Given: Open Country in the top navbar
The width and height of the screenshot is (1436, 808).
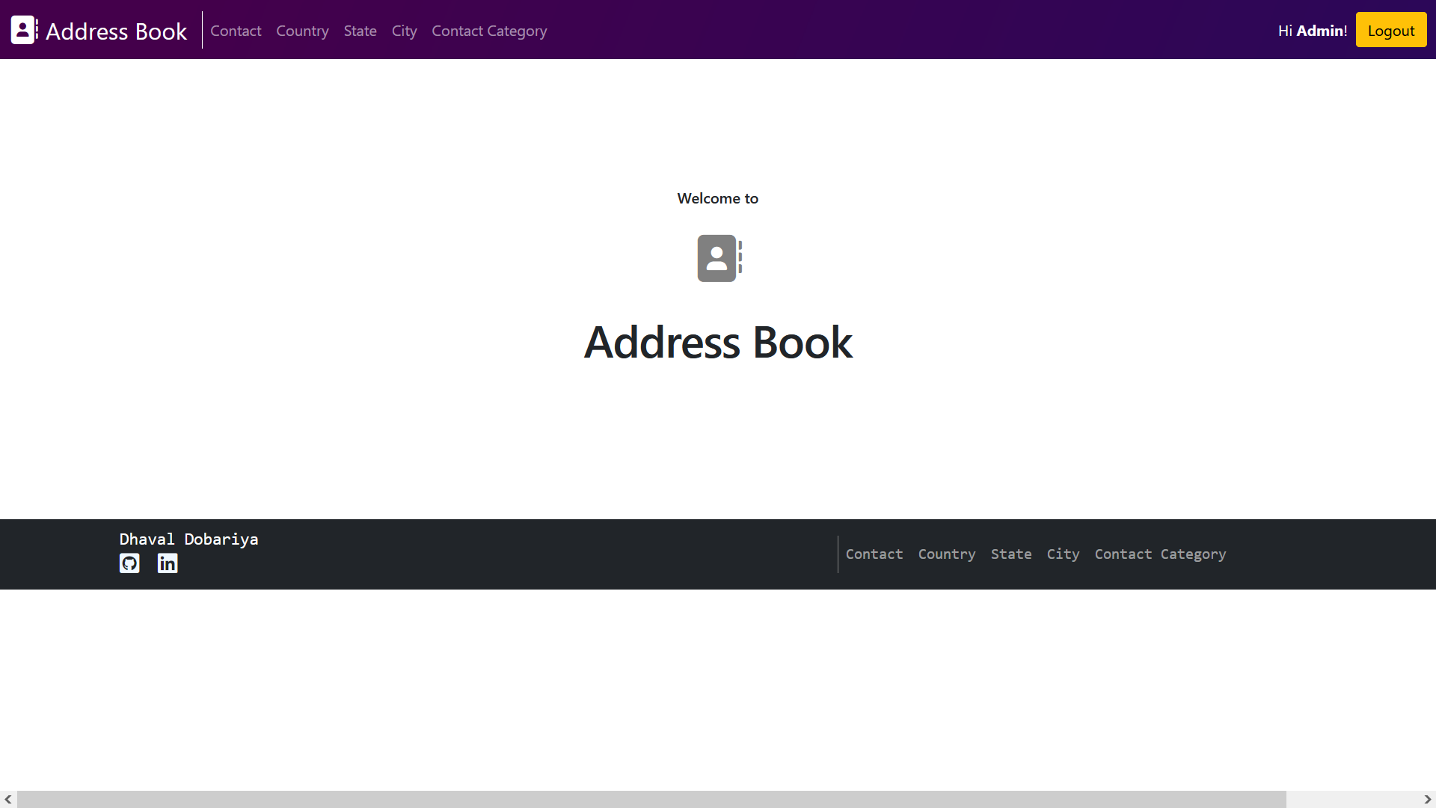Looking at the screenshot, I should (x=302, y=31).
